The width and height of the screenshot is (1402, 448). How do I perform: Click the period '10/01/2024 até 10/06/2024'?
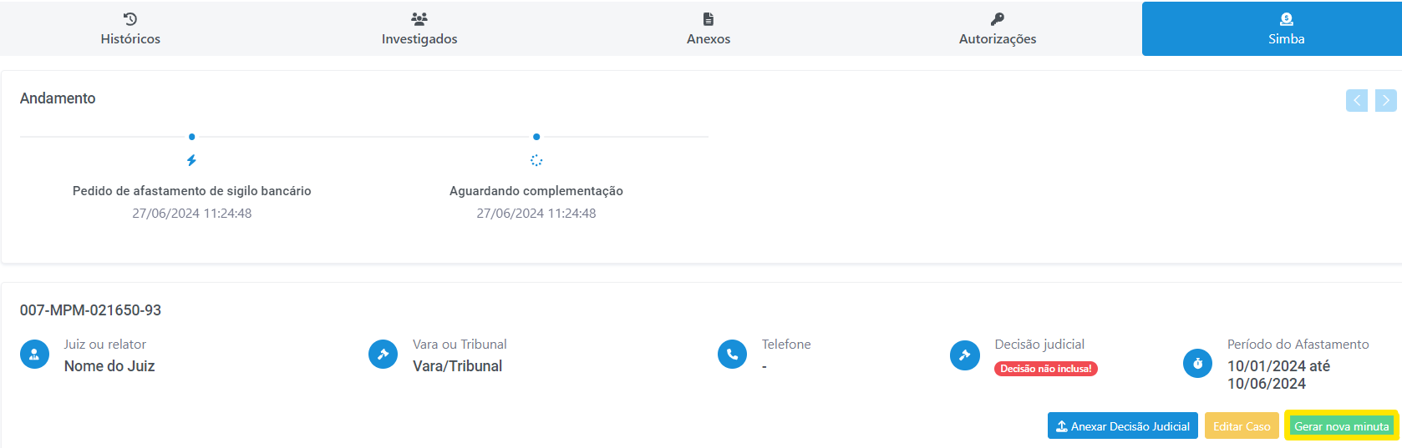[x=1278, y=375]
